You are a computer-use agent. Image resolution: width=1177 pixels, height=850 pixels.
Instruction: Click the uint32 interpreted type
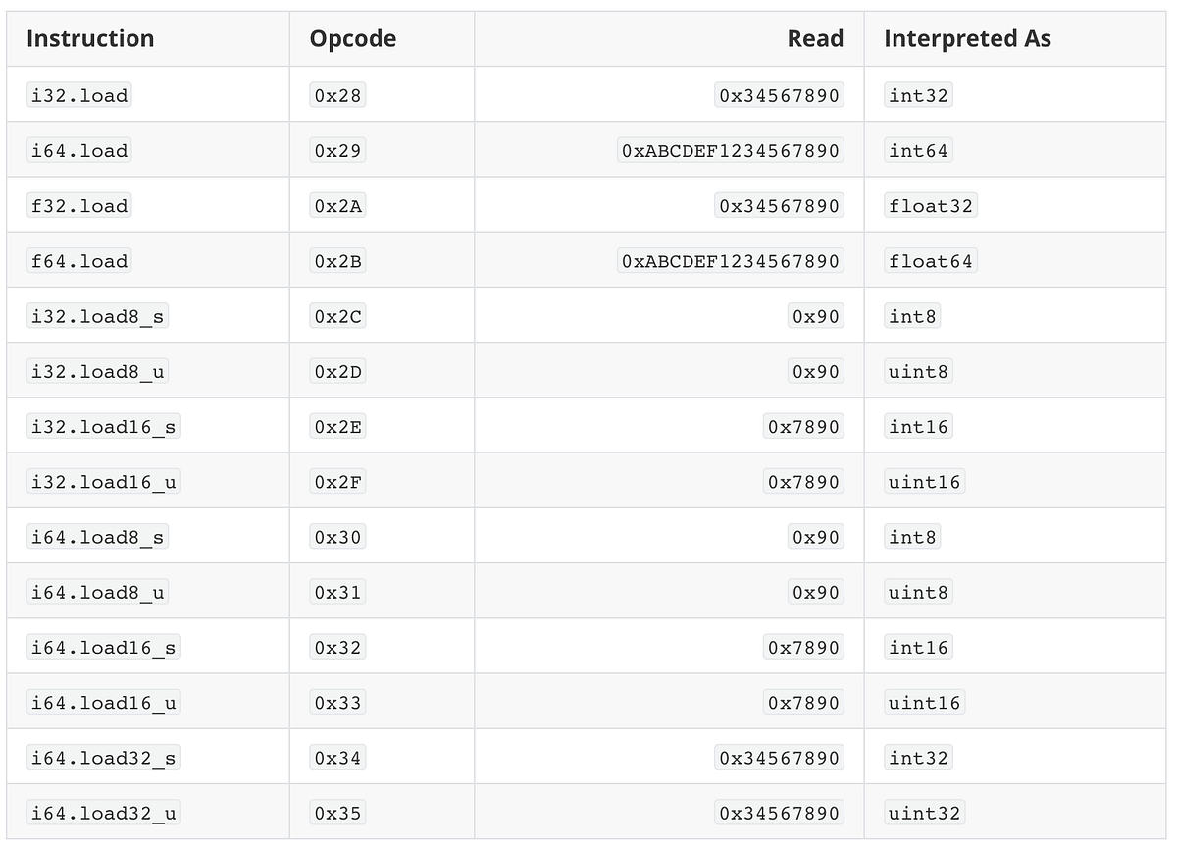pyautogui.click(x=925, y=813)
